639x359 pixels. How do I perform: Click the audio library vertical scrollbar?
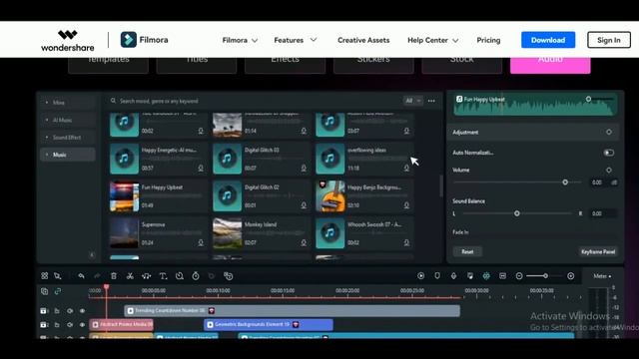point(440,186)
